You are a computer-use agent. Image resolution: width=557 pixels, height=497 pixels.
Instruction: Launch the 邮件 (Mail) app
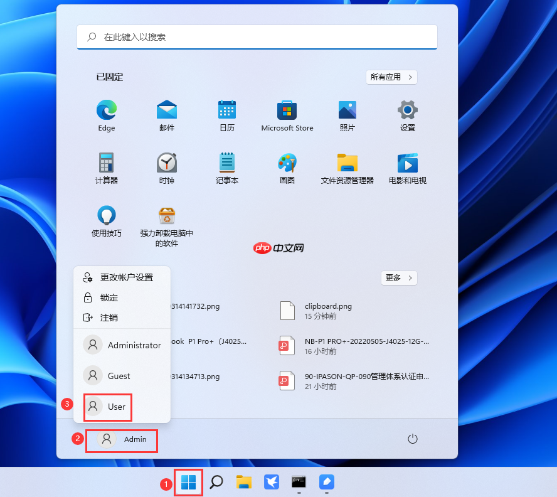pyautogui.click(x=166, y=115)
